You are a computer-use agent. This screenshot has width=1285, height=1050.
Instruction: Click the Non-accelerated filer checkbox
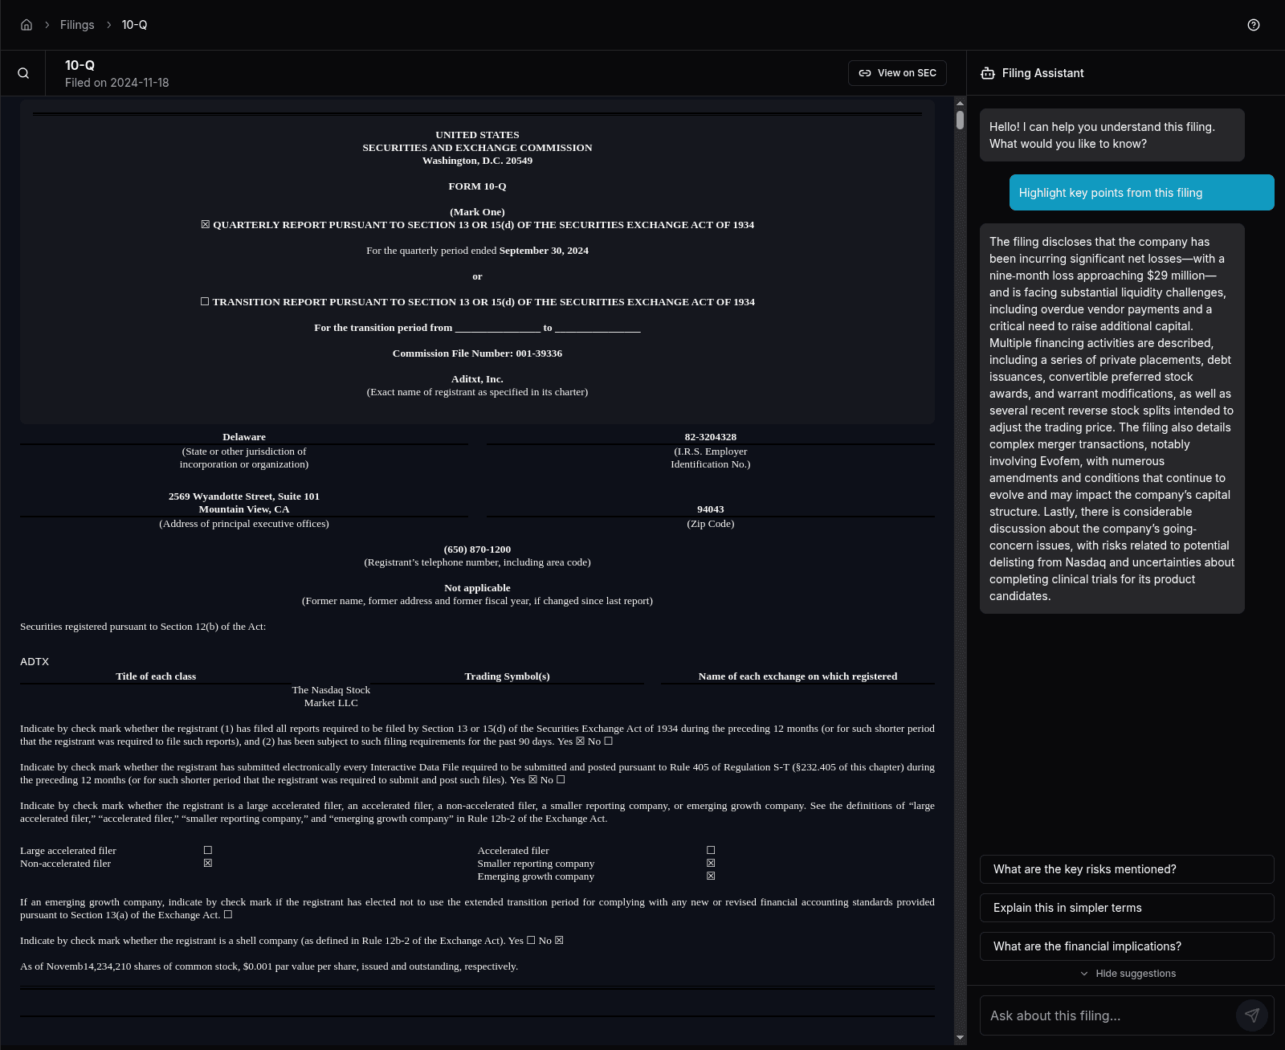(208, 863)
